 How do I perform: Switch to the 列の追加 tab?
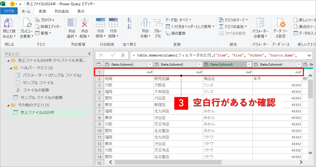click(62, 11)
